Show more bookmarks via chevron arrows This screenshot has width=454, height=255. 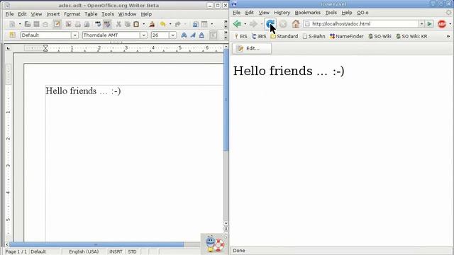(448, 36)
